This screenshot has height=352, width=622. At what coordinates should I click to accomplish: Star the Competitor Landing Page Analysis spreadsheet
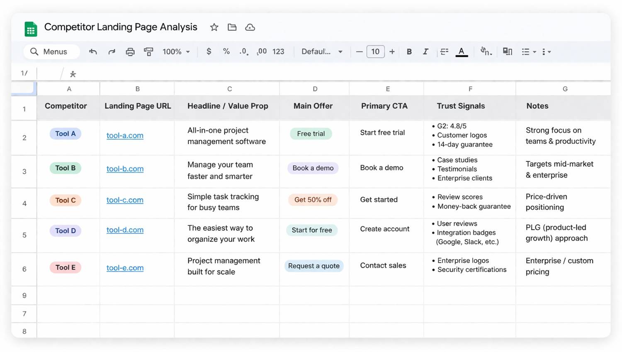tap(214, 27)
